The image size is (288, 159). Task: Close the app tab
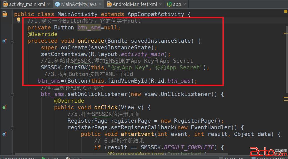pyautogui.click(x=185, y=4)
